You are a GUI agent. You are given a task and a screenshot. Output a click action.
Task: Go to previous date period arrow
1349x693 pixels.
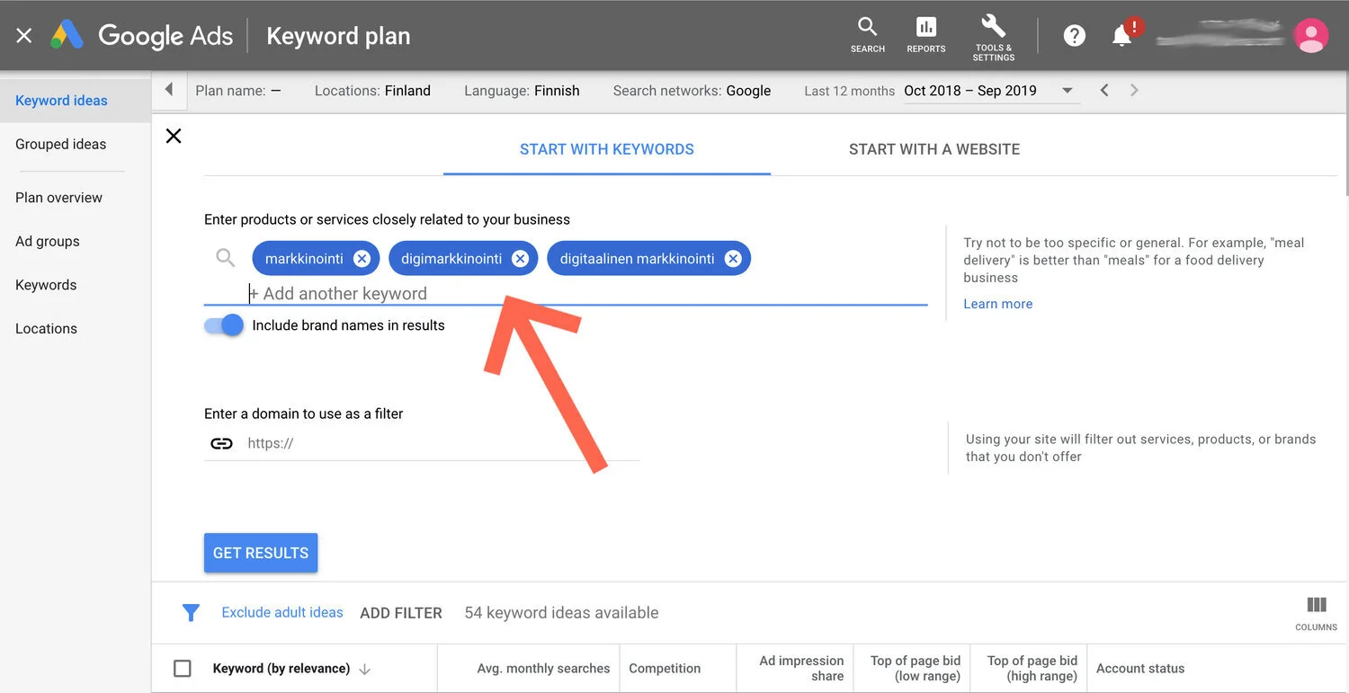1104,90
